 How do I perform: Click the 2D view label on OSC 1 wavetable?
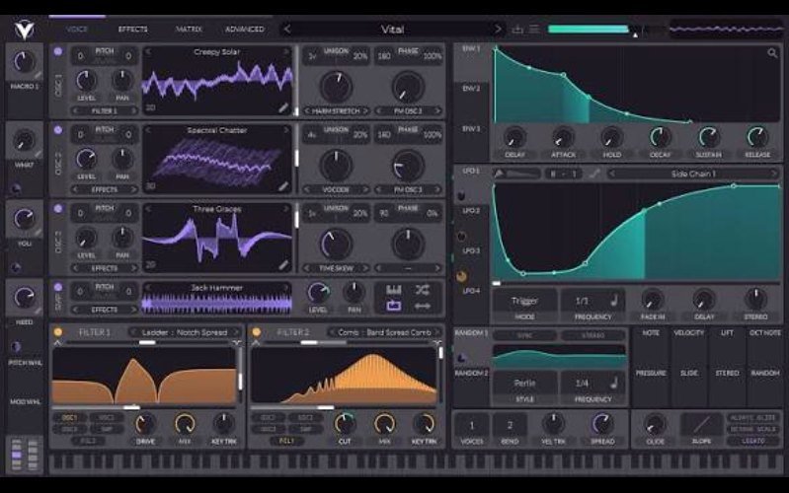click(x=150, y=107)
